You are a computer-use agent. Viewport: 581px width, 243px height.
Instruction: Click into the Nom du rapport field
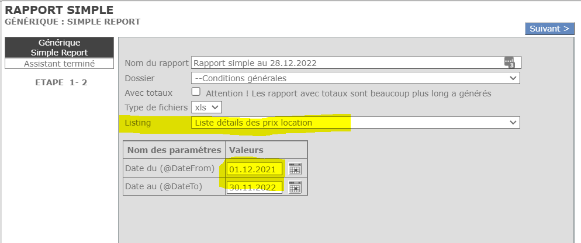[x=345, y=63]
